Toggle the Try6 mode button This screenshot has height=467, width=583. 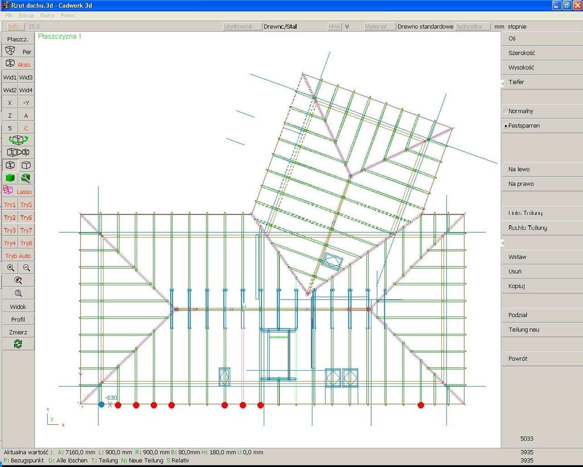tap(26, 218)
